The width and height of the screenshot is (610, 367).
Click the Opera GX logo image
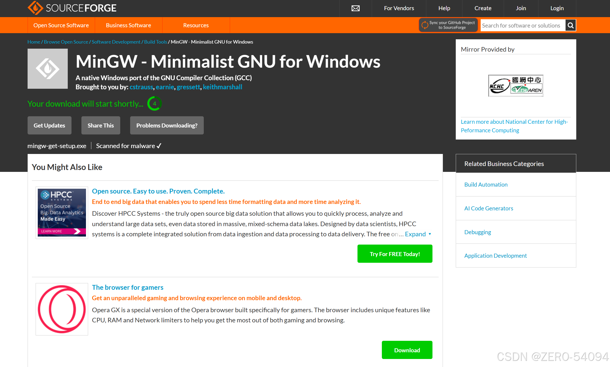62,309
